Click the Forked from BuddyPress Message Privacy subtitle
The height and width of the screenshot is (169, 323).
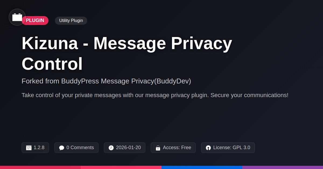point(106,81)
